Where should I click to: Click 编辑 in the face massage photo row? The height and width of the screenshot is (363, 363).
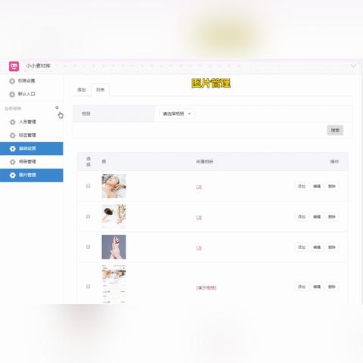point(317,186)
